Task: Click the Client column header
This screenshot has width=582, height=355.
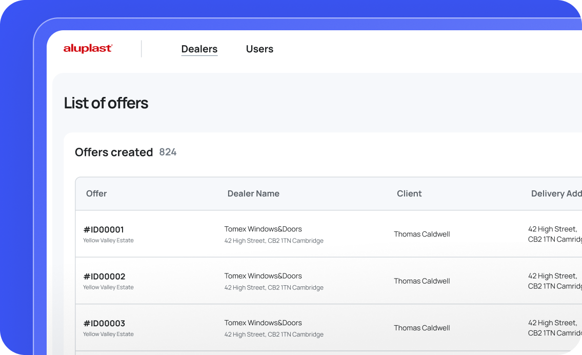Action: coord(409,194)
